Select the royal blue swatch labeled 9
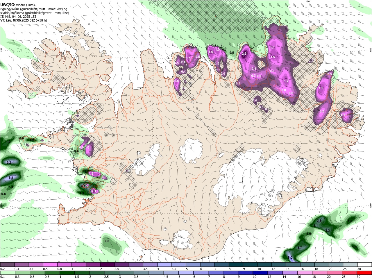This screenshot has height=279, width=372. click(245, 273)
